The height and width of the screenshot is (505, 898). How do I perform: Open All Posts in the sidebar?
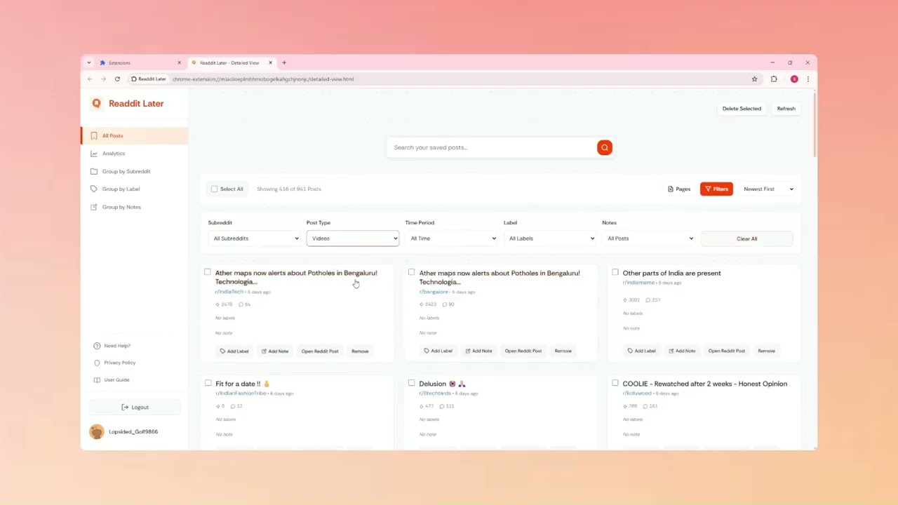pos(135,136)
